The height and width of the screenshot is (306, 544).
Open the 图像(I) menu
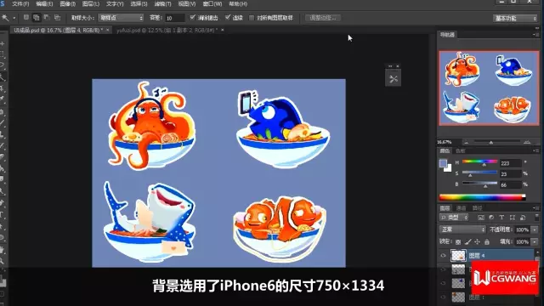68,3
